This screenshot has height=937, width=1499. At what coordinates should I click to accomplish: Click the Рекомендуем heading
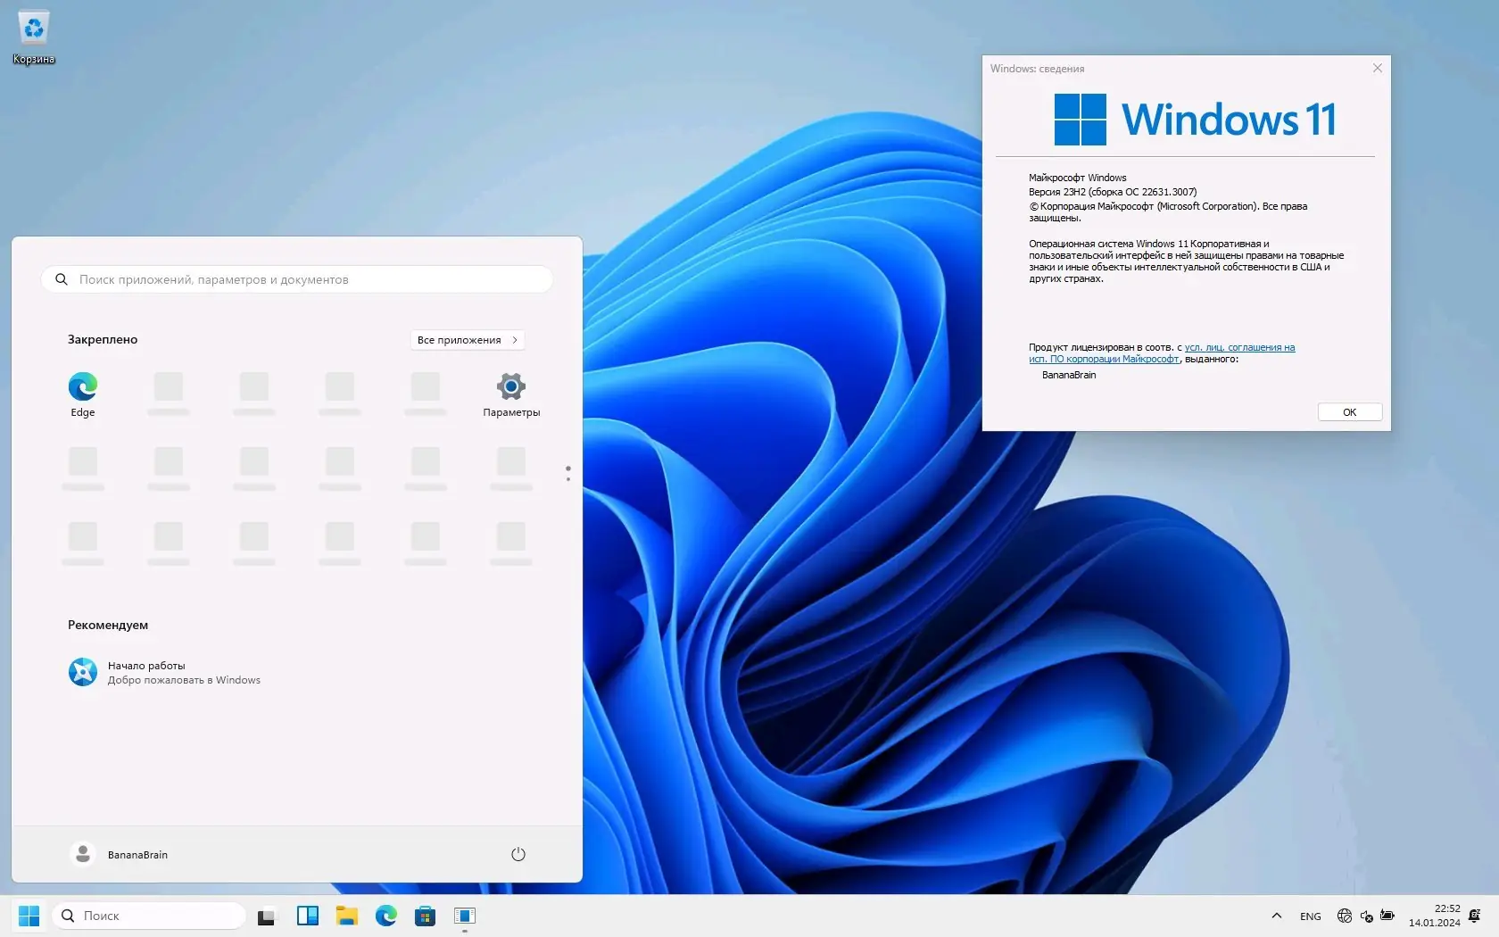(108, 625)
